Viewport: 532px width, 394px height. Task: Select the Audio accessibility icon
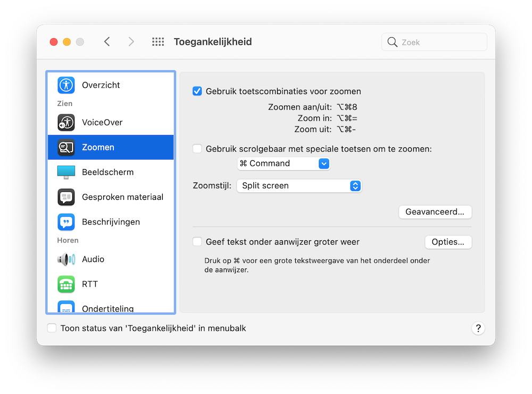[66, 259]
